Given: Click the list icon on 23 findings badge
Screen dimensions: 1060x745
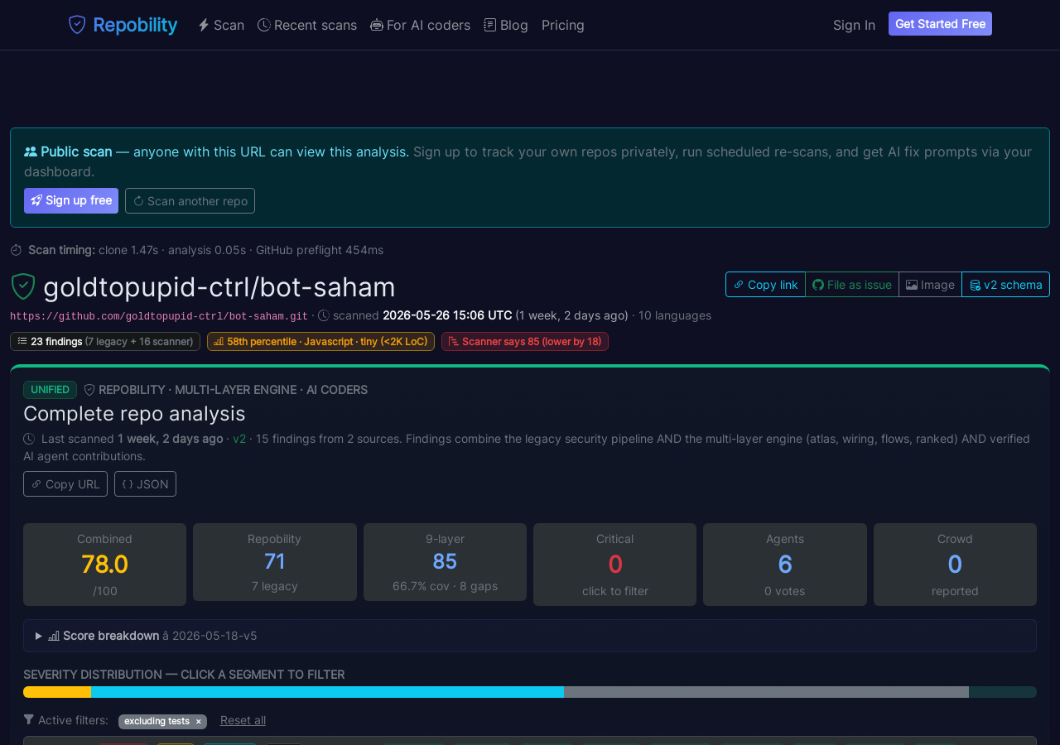Looking at the screenshot, I should 22,341.
